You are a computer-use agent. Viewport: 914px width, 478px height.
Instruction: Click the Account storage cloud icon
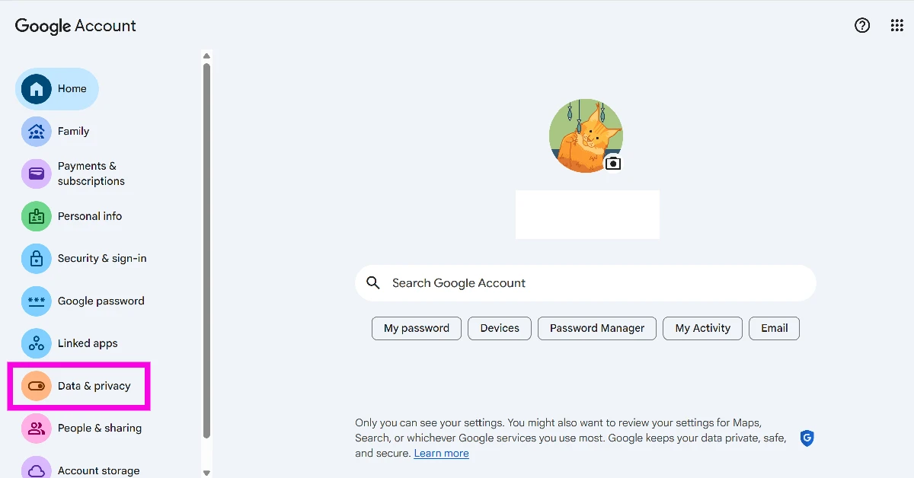pos(36,469)
